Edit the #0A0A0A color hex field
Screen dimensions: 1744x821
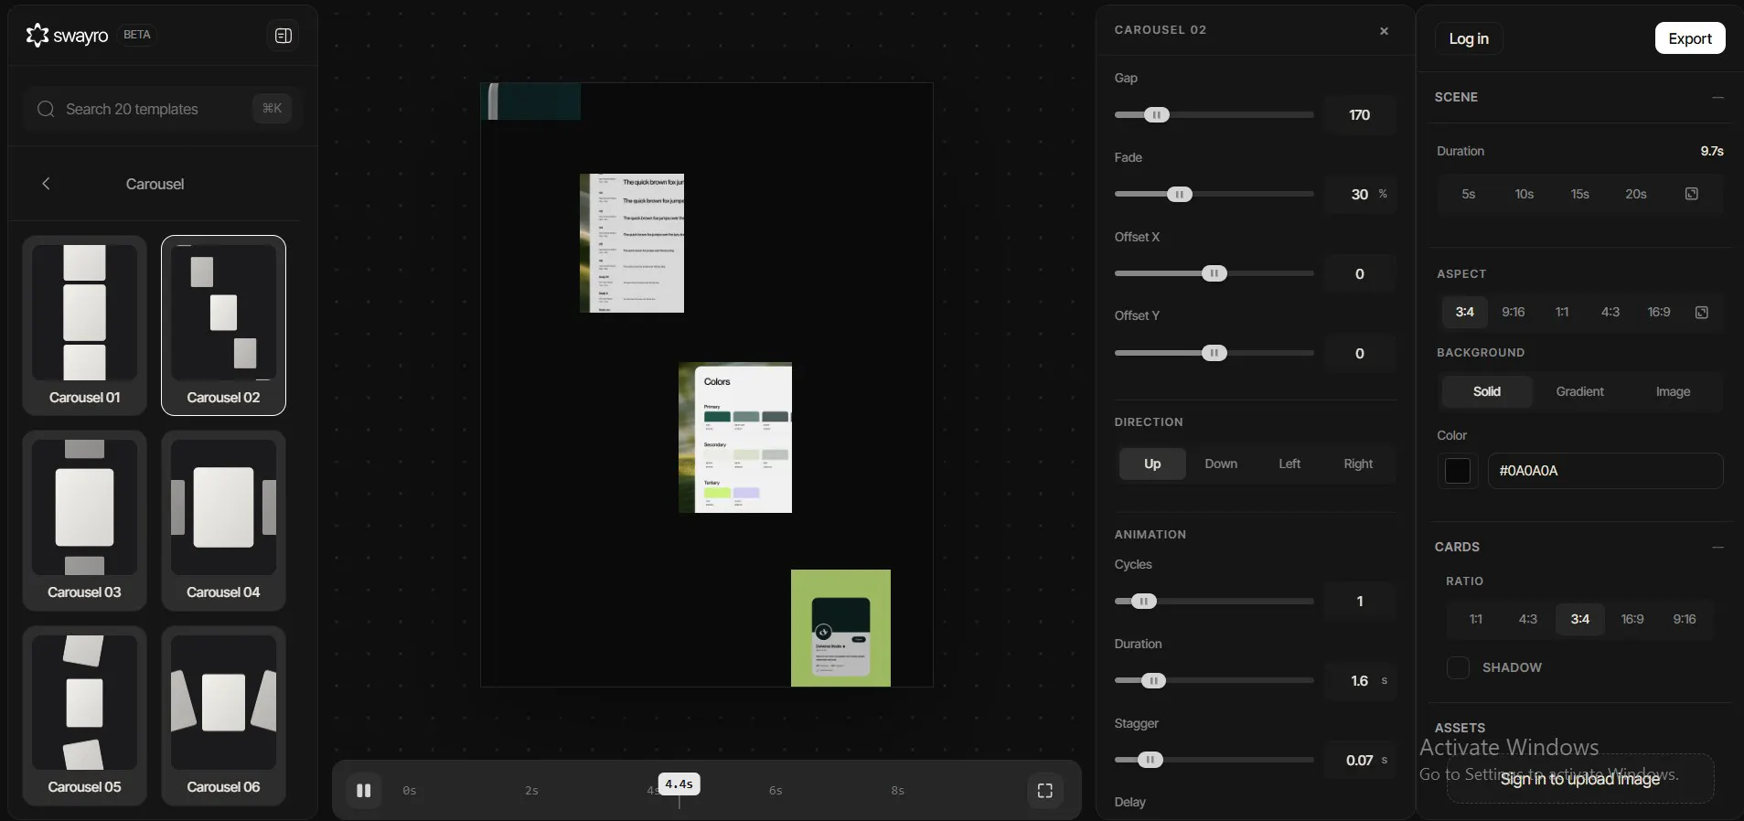click(x=1606, y=471)
